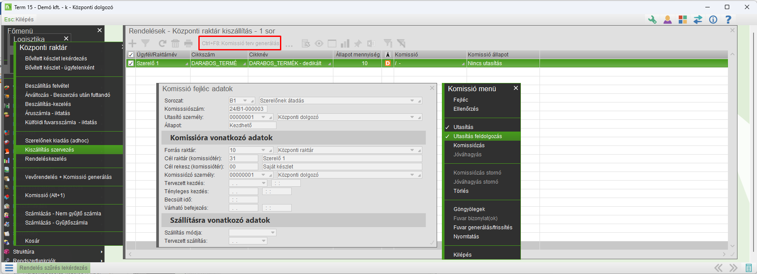Click the document list icon in bottom right corner

(x=749, y=268)
